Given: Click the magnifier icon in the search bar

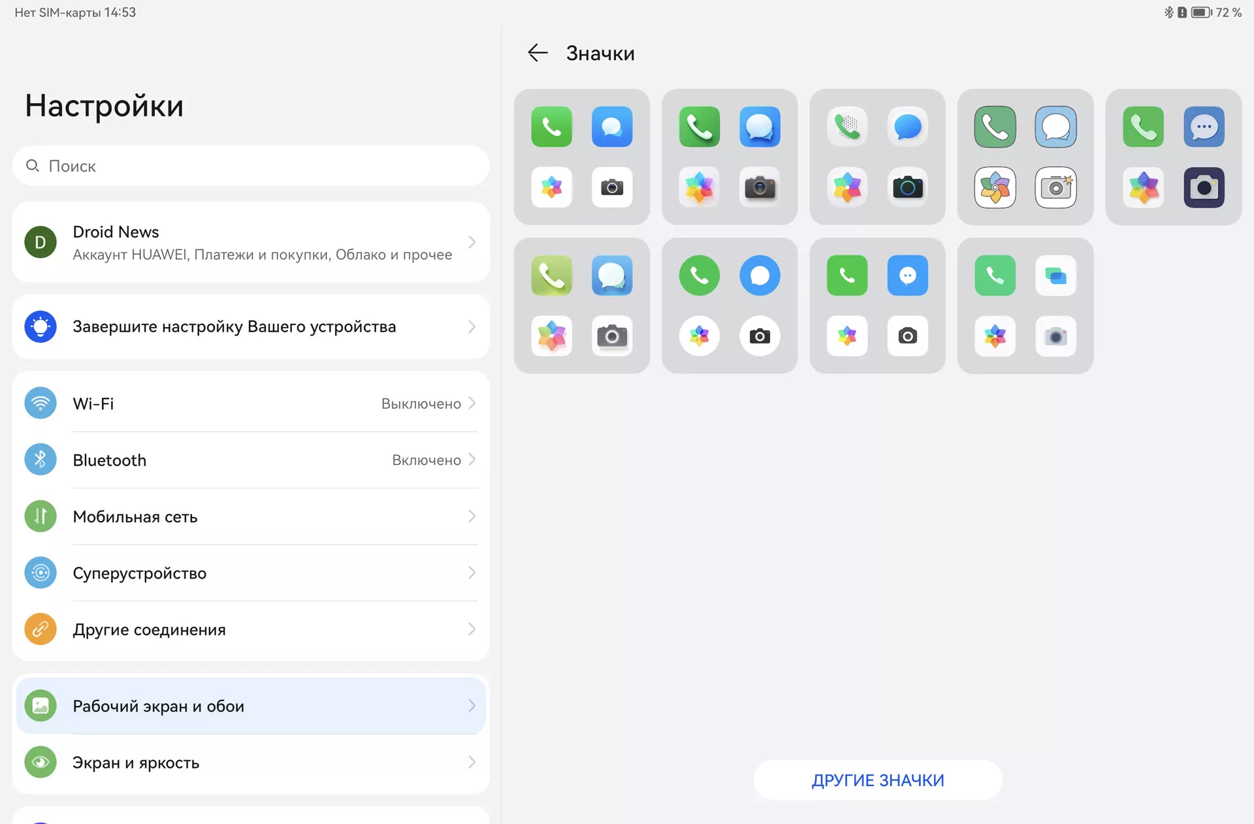Looking at the screenshot, I should [x=32, y=166].
